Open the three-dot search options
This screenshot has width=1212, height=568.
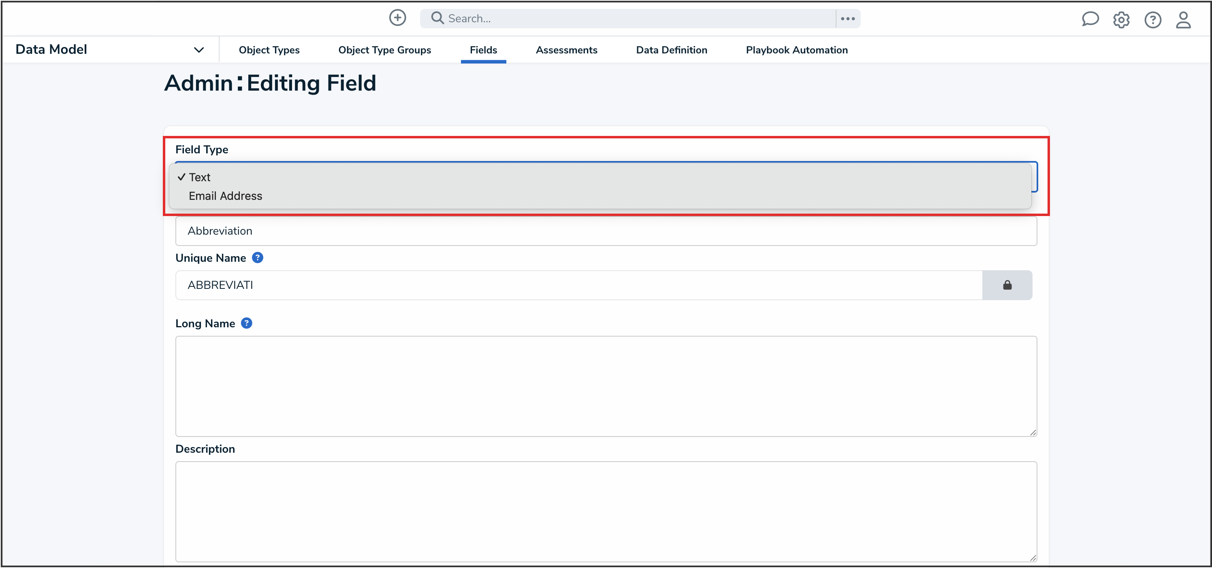click(847, 19)
